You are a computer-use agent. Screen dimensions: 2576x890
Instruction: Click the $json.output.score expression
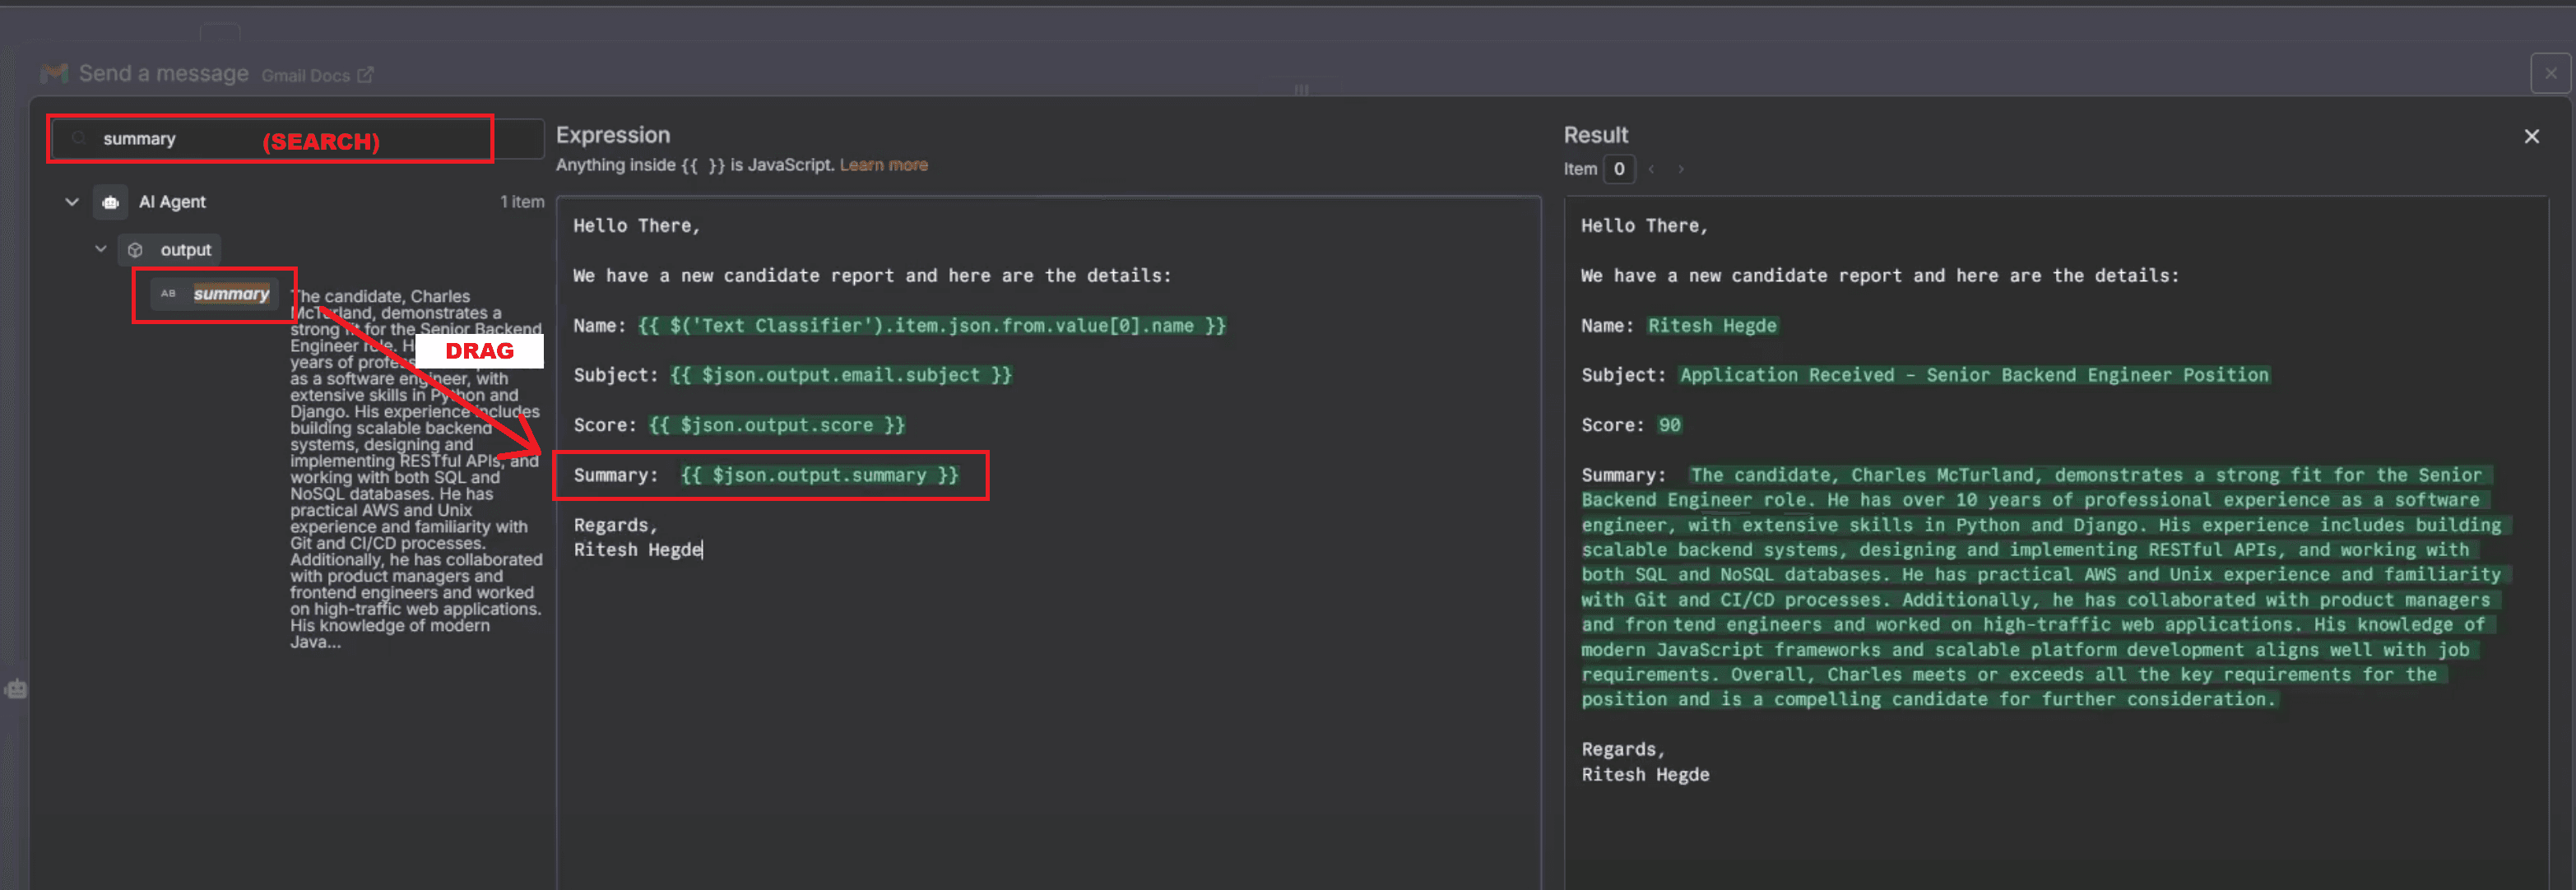776,425
